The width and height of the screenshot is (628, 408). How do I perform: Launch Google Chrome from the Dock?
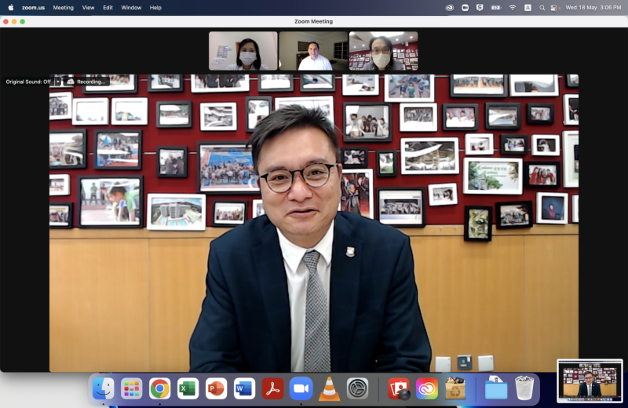pos(159,388)
